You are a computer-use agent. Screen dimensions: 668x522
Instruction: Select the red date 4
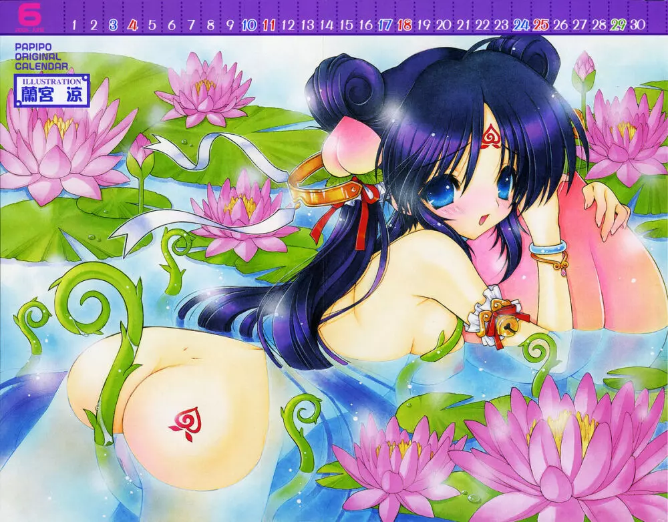pyautogui.click(x=133, y=25)
